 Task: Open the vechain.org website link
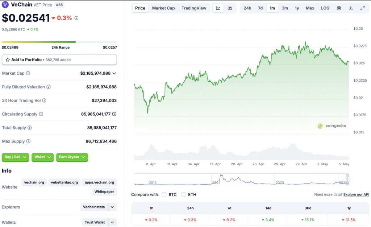34,182
